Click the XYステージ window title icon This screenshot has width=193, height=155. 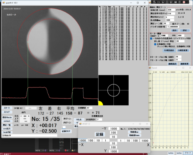click(x=80, y=124)
